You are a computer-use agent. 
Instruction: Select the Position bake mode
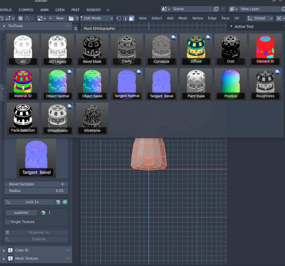pos(231,84)
